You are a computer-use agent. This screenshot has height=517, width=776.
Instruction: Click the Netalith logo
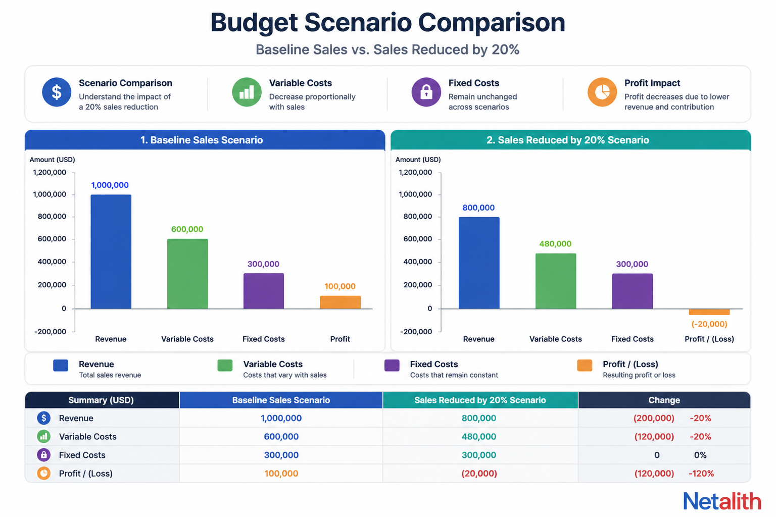[722, 501]
